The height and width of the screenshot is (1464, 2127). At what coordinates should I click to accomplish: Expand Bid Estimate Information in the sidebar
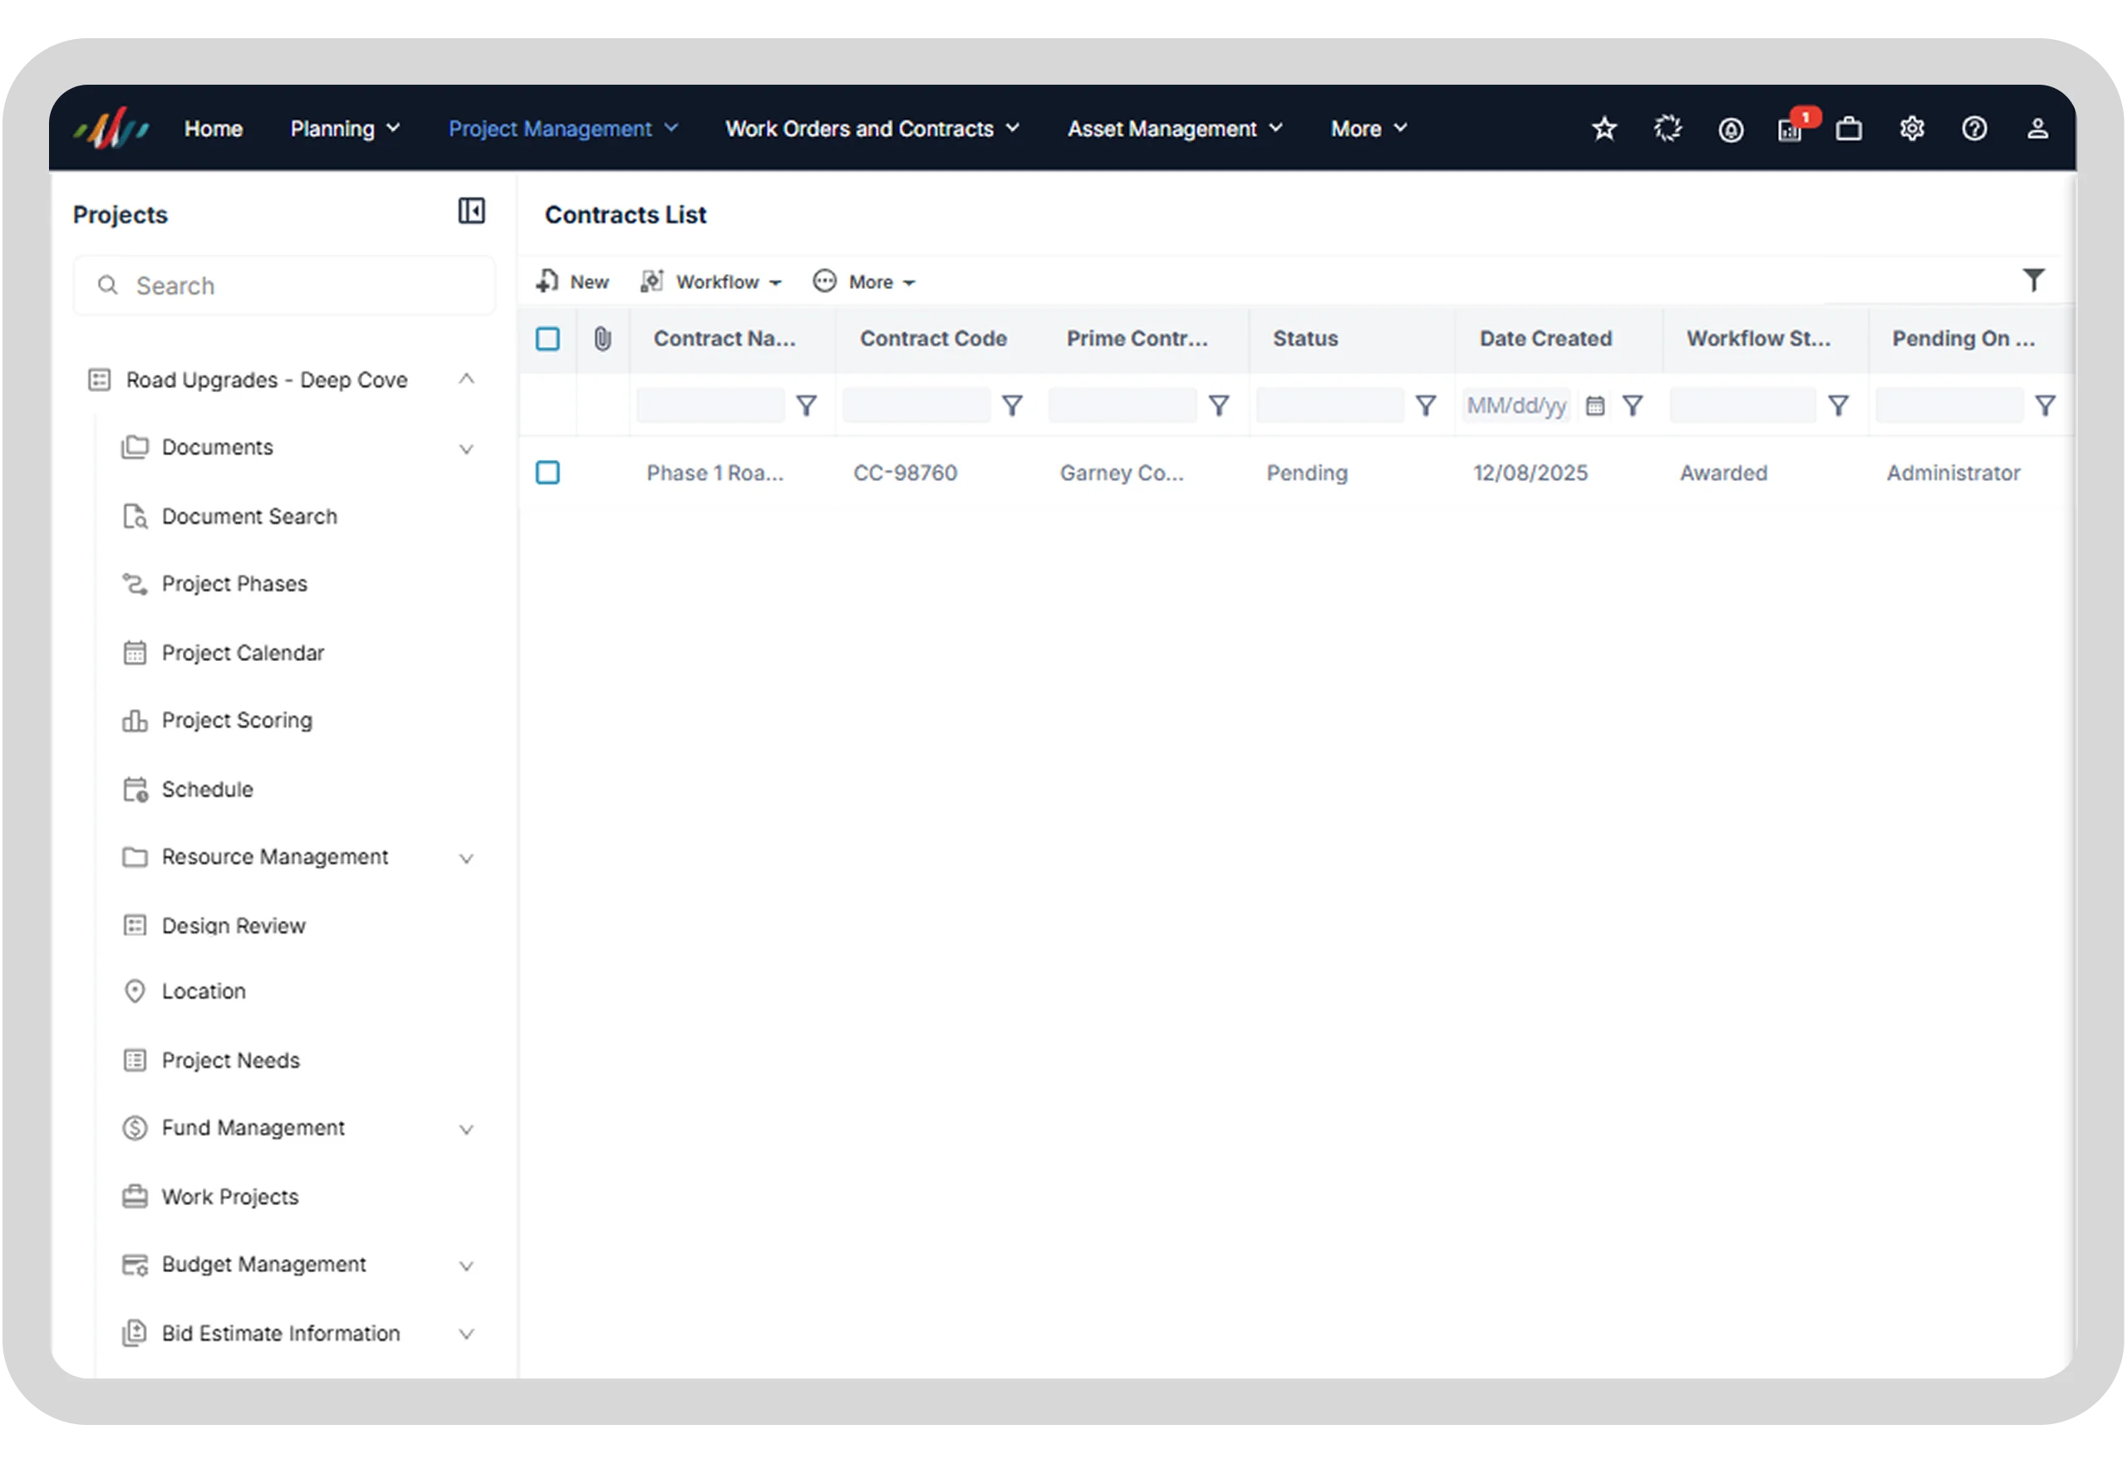(466, 1334)
